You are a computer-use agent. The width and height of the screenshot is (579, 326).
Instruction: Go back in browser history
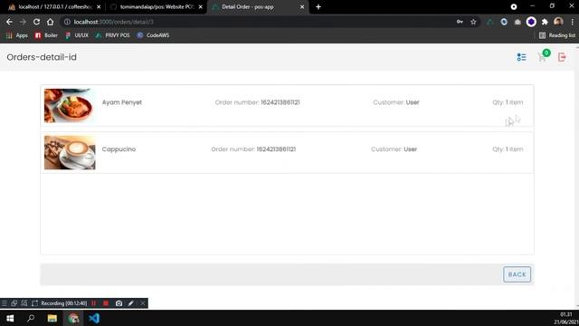(9, 22)
